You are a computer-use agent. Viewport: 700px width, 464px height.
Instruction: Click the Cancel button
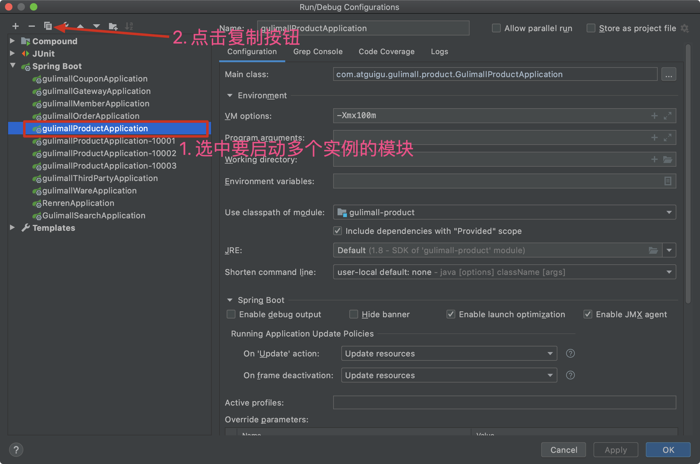click(563, 450)
